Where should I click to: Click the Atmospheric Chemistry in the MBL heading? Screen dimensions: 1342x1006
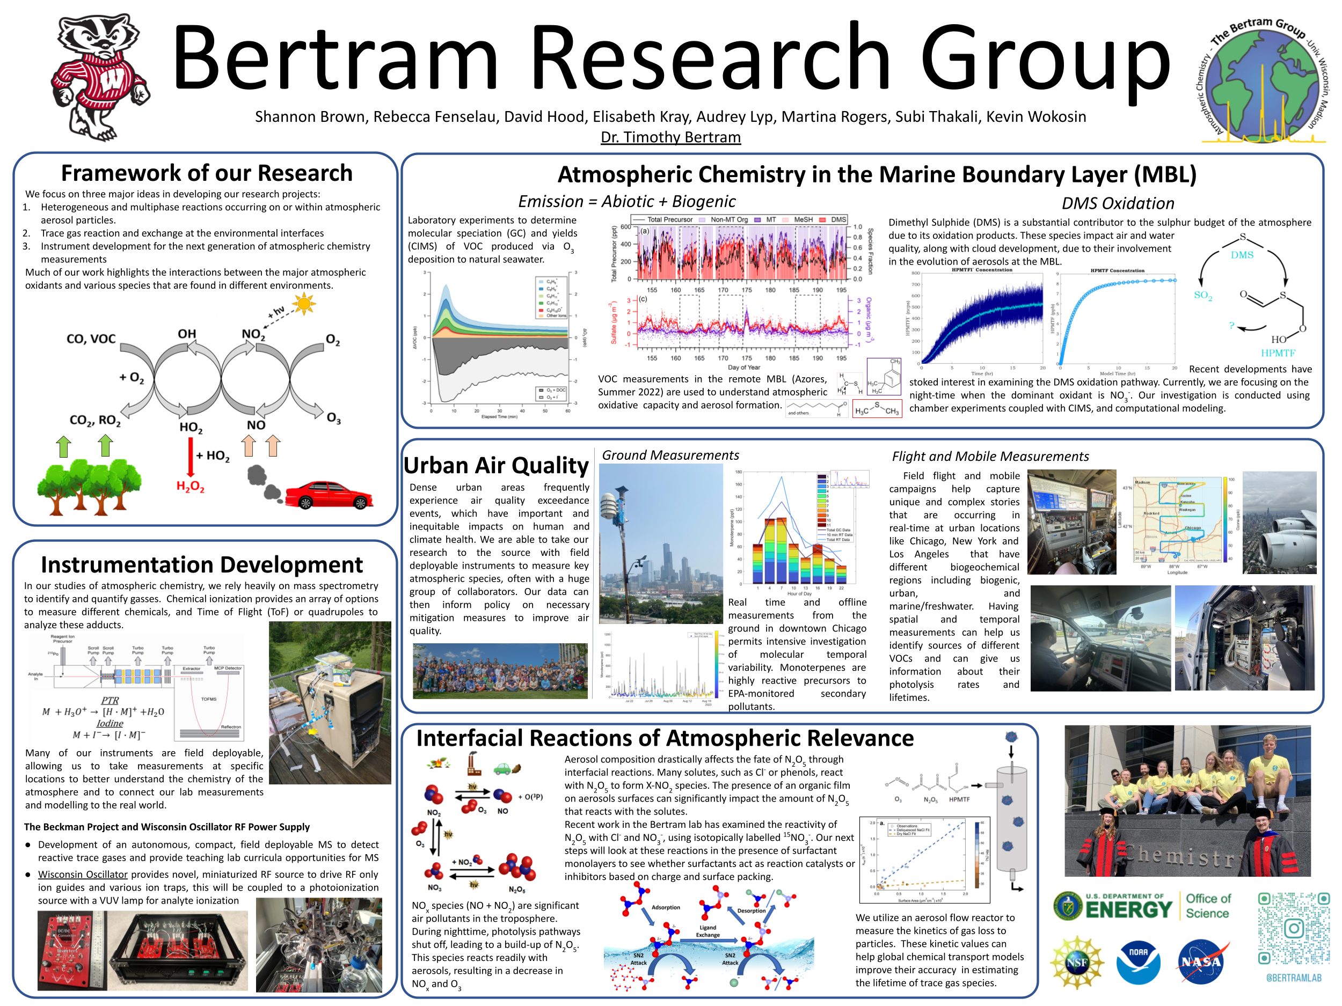877,174
